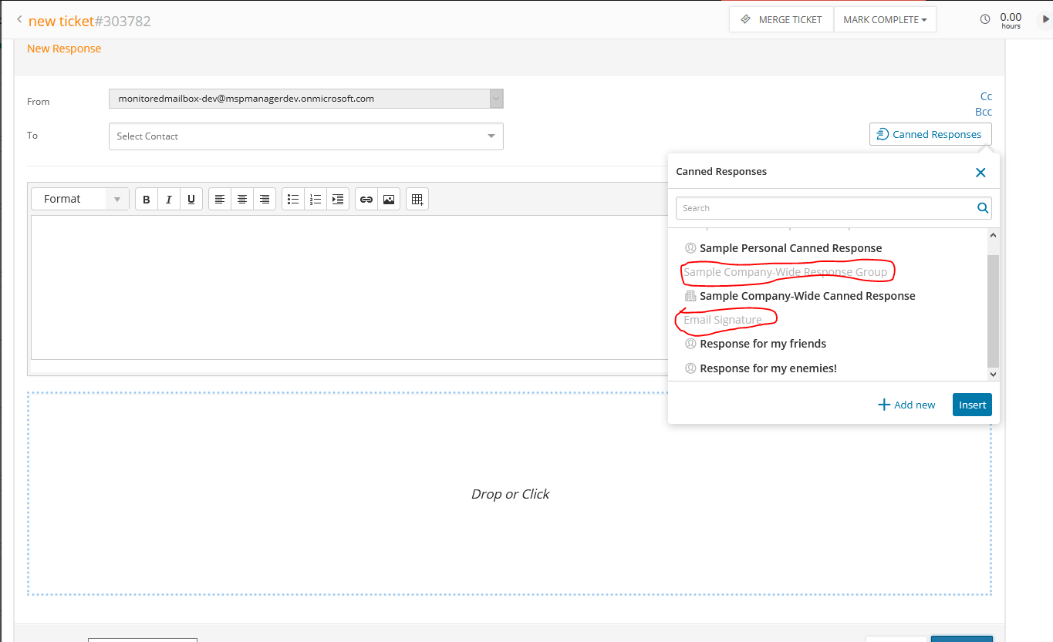The image size is (1053, 642).
Task: Select 'Response for my enemies!' canned response
Action: coord(768,368)
